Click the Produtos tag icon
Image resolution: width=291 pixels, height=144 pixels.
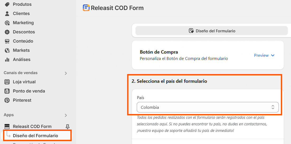(7, 4)
